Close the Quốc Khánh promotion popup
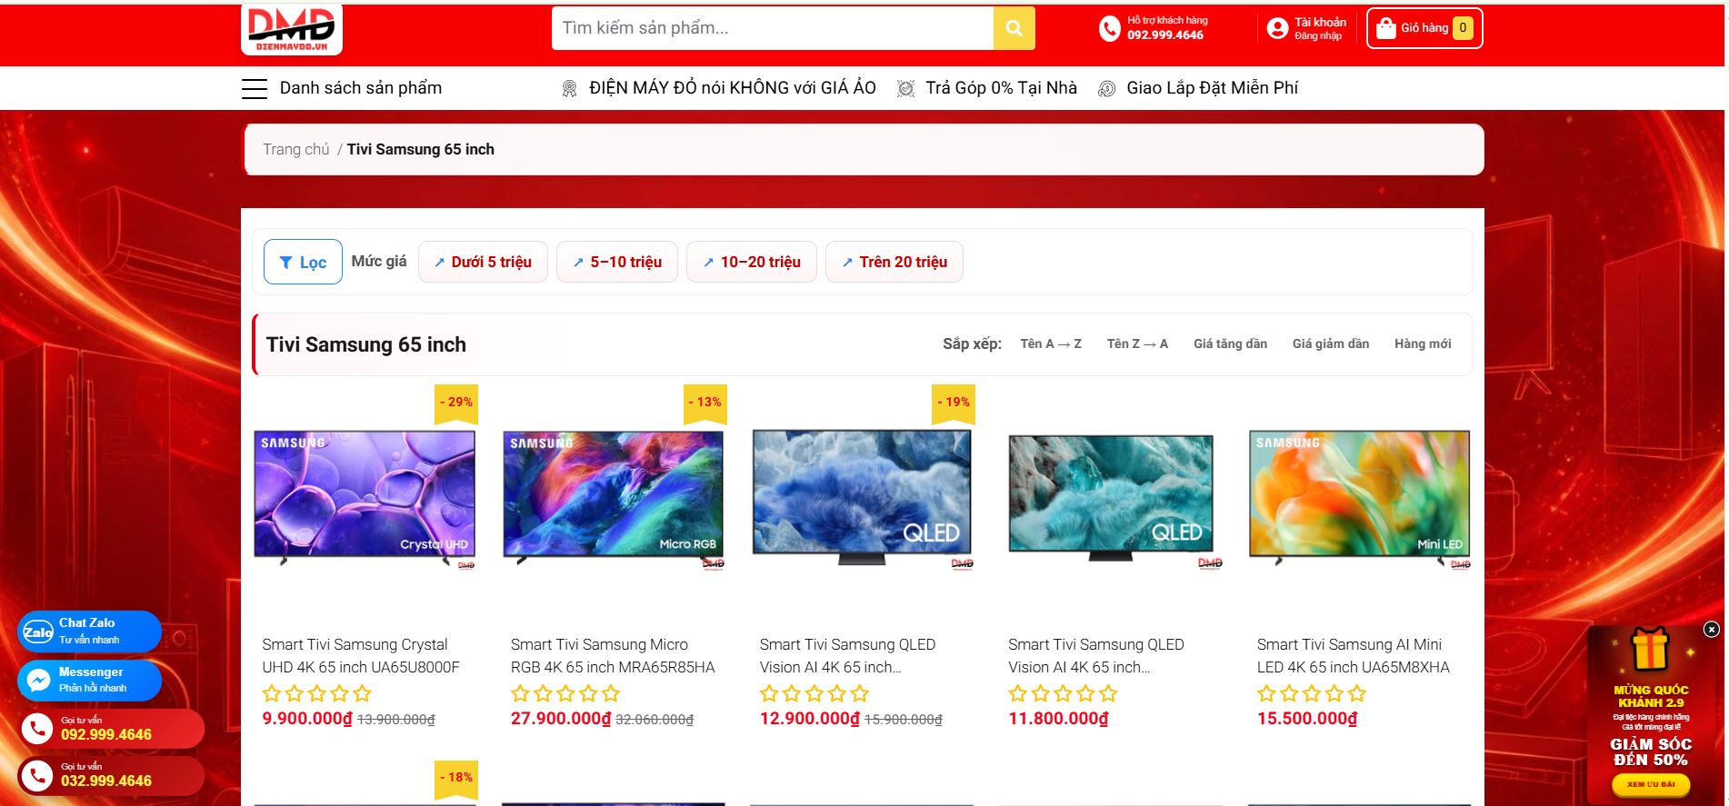The image size is (1729, 806). (x=1711, y=629)
